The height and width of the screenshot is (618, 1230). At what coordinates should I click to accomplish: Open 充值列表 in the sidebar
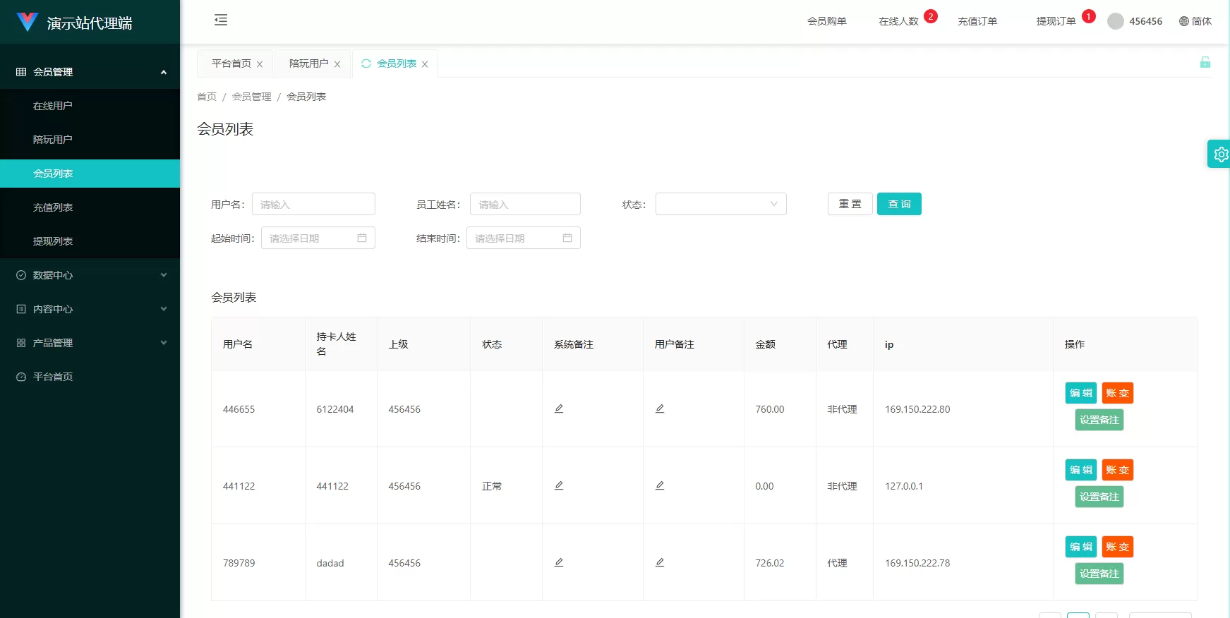pyautogui.click(x=53, y=207)
